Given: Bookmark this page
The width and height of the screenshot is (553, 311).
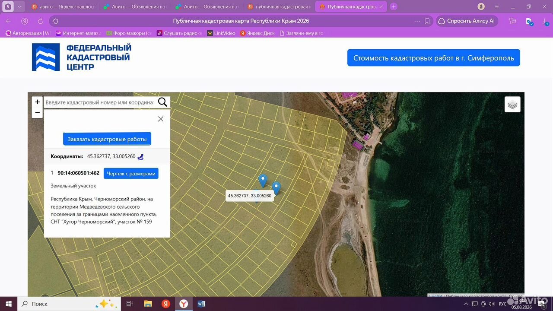Looking at the screenshot, I should tap(427, 21).
